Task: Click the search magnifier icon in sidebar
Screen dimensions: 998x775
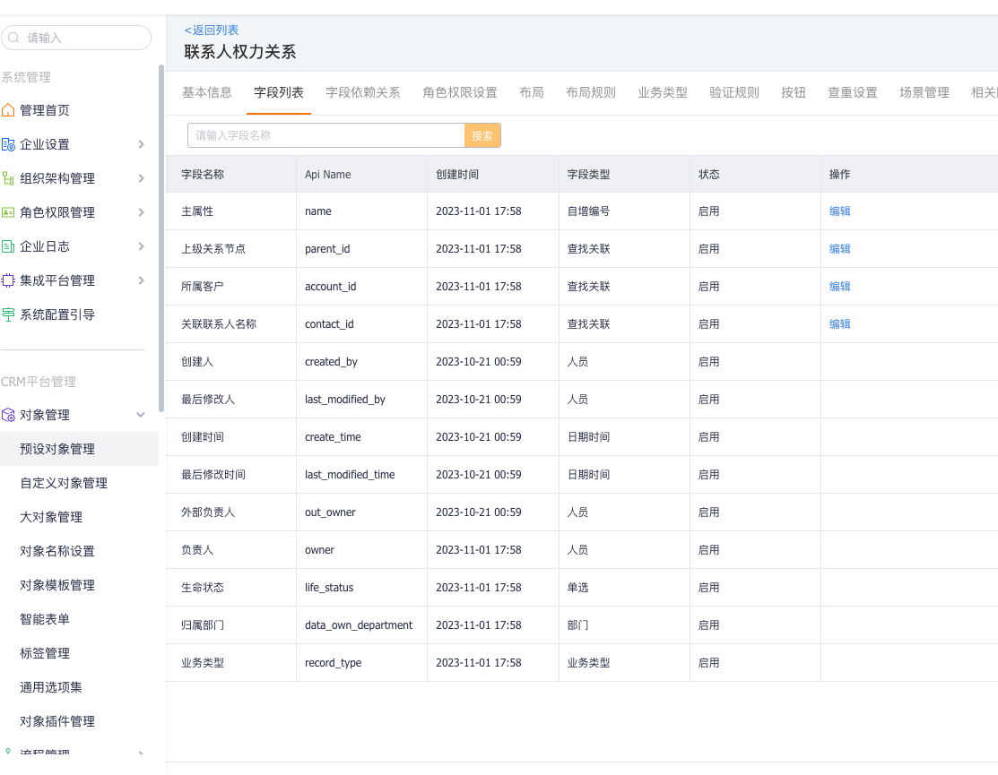Action: (13, 38)
